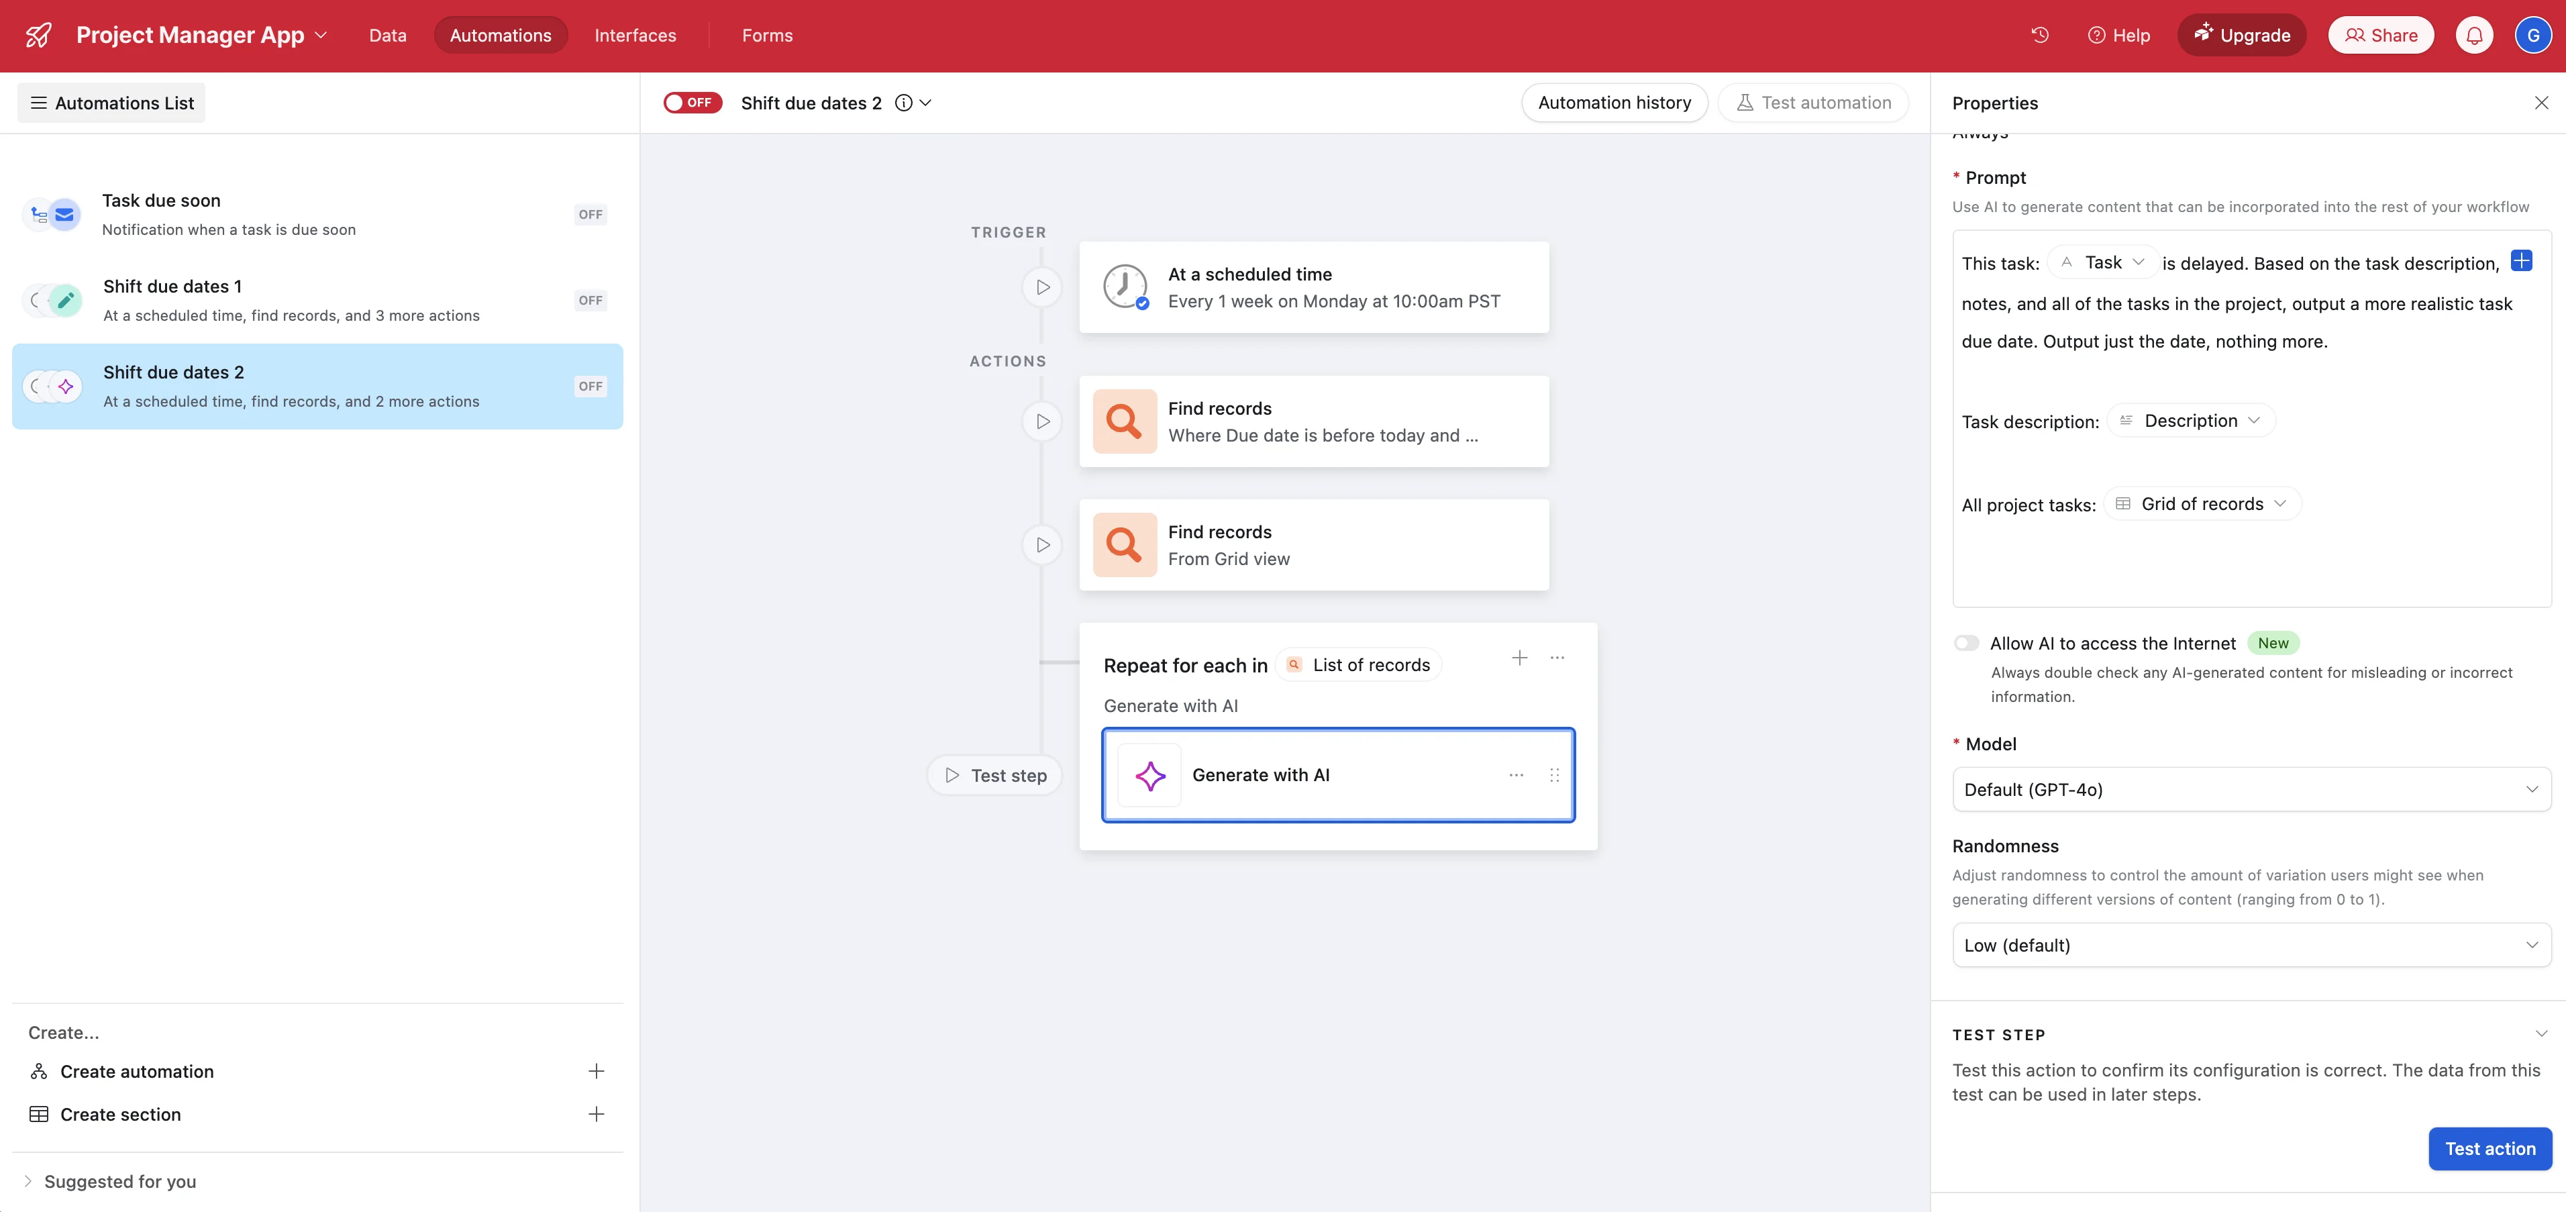The image size is (2566, 1212).
Task: Open the Forms tab
Action: coord(766,35)
